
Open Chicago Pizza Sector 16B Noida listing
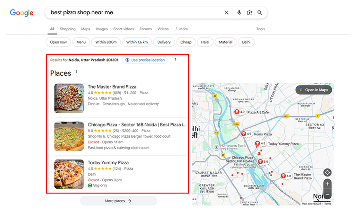(137, 124)
